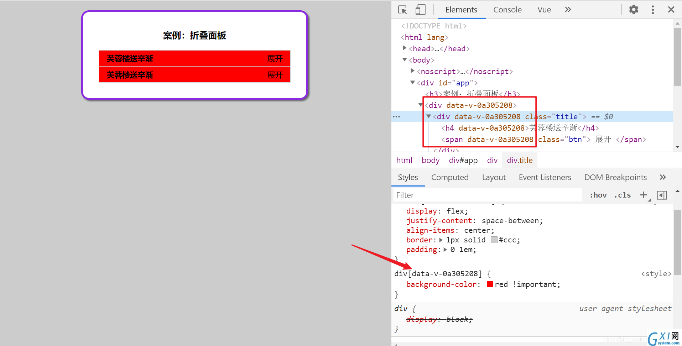Click the DOM tree scroll-down arrow
The width and height of the screenshot is (682, 346).
(x=677, y=147)
